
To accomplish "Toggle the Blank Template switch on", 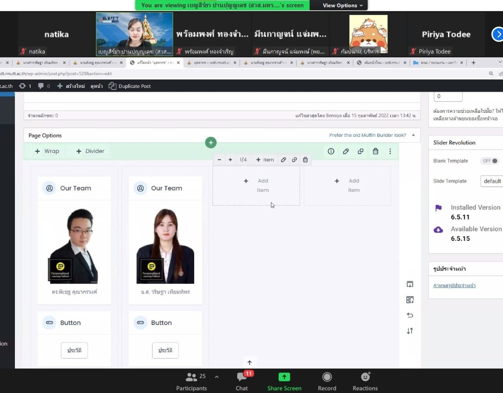I will [490, 161].
